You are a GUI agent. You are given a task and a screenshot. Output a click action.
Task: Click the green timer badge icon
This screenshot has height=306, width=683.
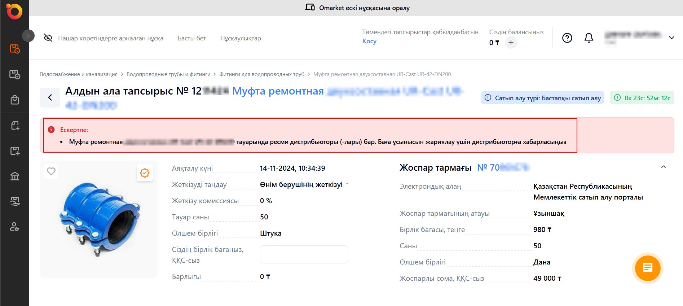click(617, 97)
